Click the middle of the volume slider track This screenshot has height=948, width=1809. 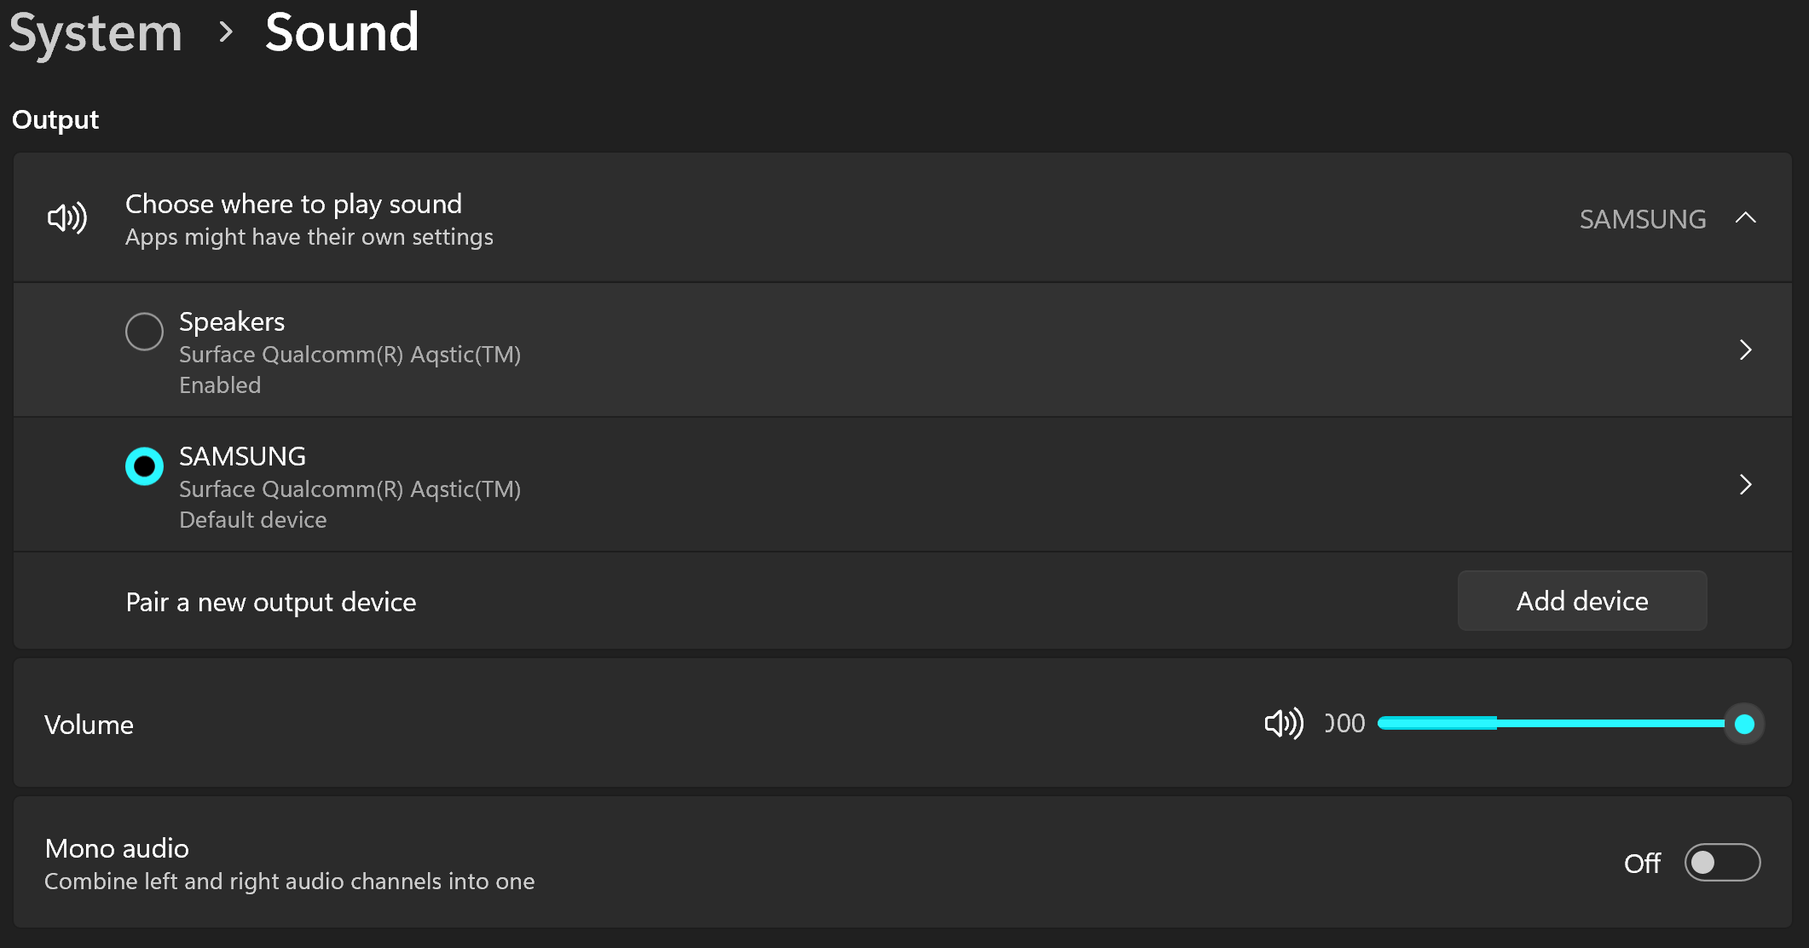1560,724
